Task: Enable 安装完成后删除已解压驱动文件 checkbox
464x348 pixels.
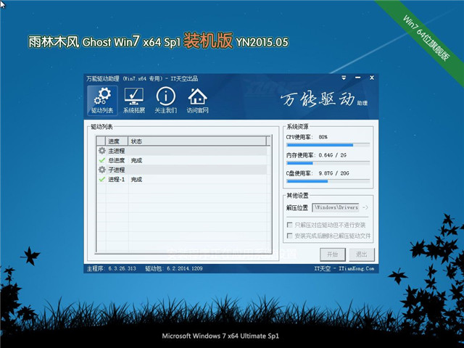Action: [x=290, y=236]
